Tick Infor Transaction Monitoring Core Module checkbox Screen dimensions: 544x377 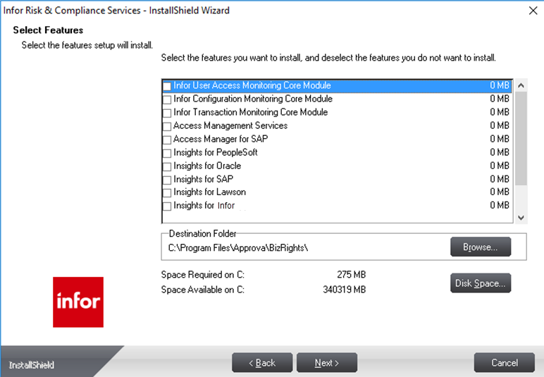point(167,113)
